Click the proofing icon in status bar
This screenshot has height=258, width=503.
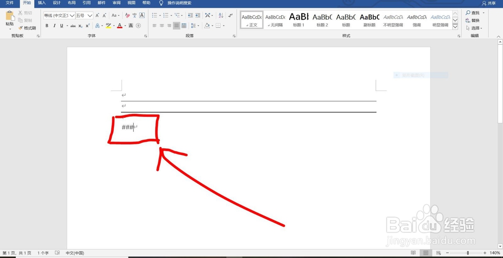pos(57,253)
